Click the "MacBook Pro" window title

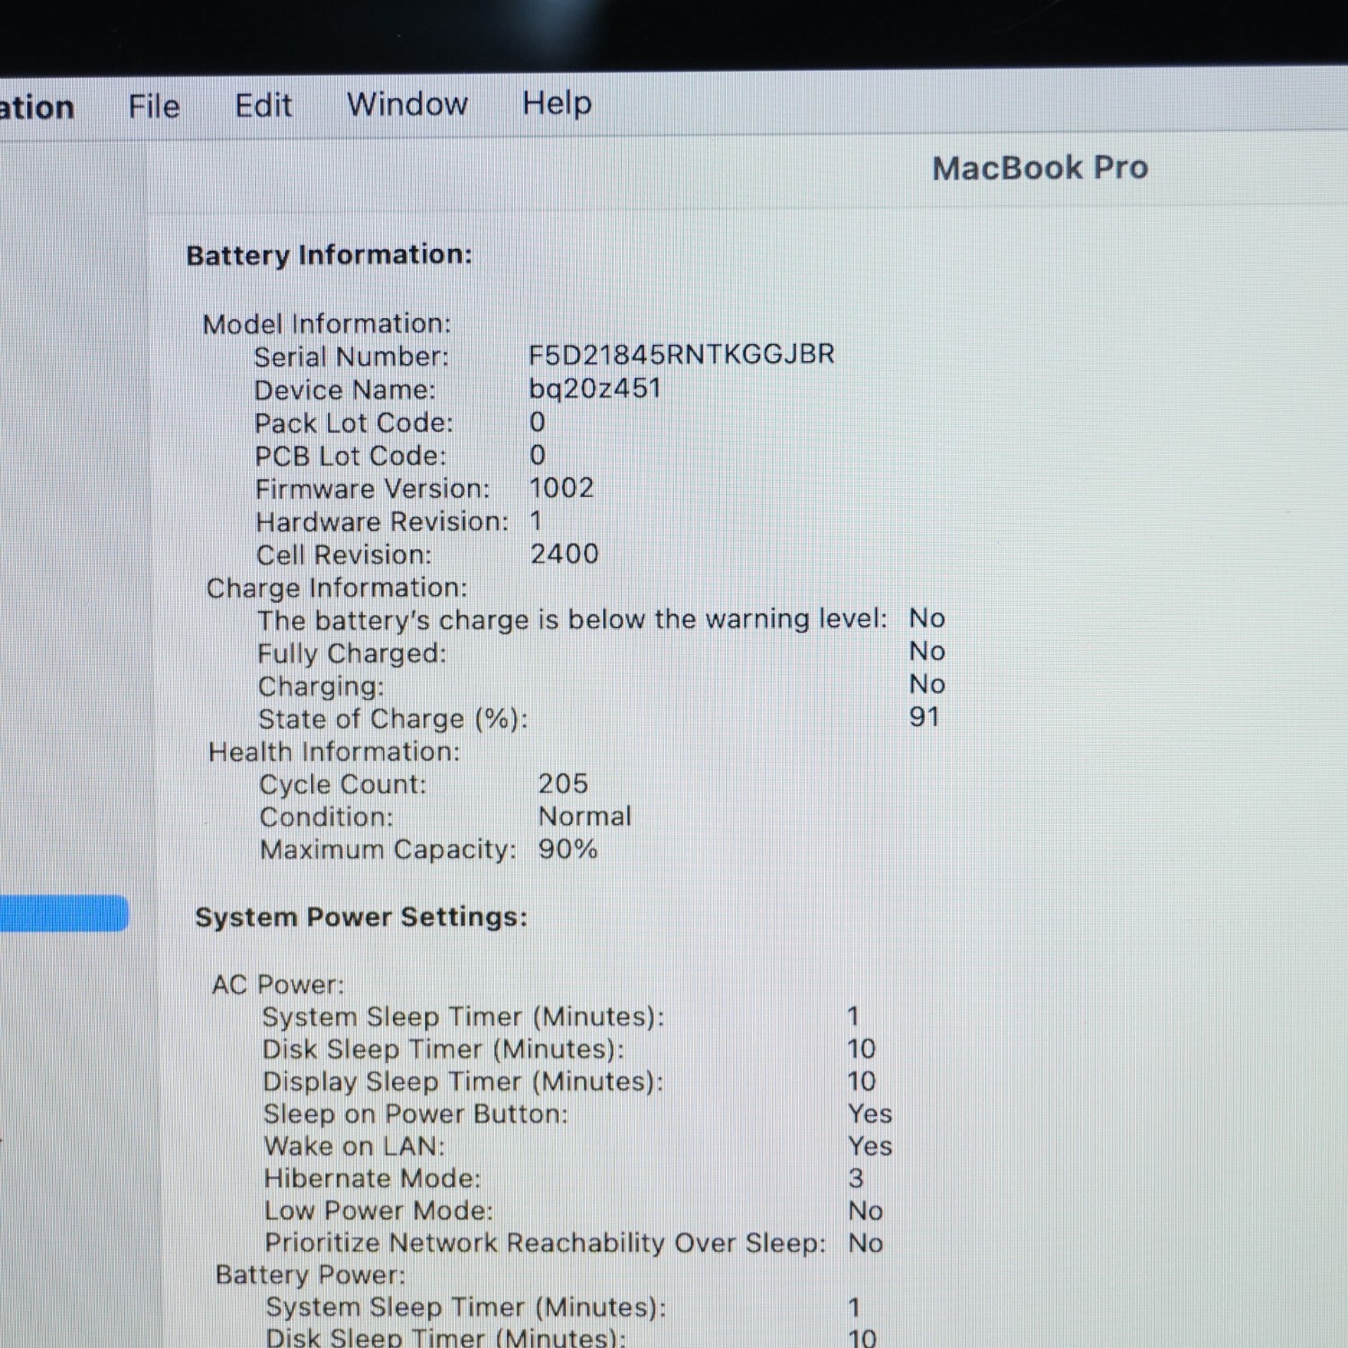point(1040,168)
